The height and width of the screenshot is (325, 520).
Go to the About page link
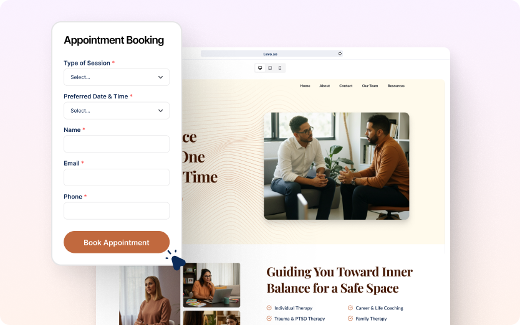pos(325,86)
